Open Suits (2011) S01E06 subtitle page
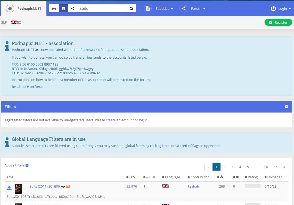This screenshot has width=294, height=205. pyautogui.click(x=45, y=186)
